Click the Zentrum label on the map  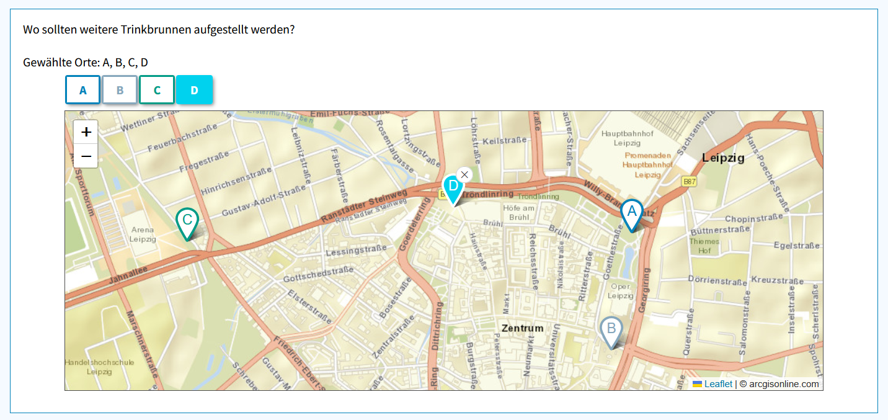pos(522,328)
